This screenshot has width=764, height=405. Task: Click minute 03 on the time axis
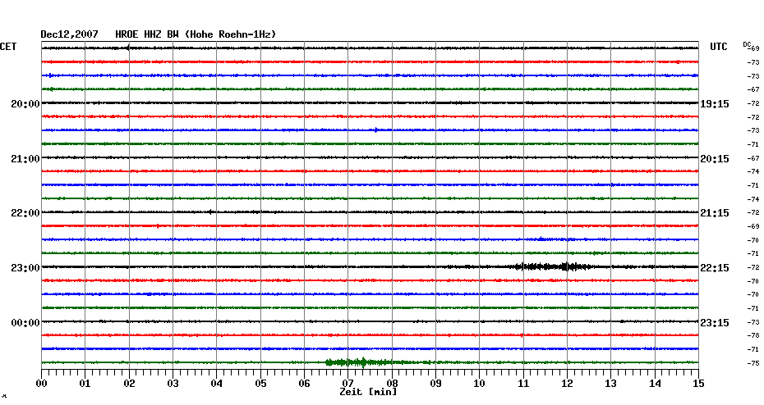pos(173,384)
